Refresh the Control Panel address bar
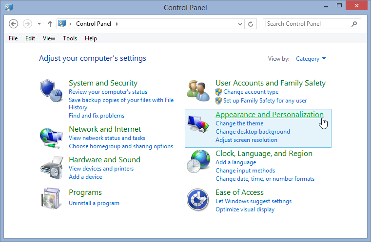 coord(251,24)
